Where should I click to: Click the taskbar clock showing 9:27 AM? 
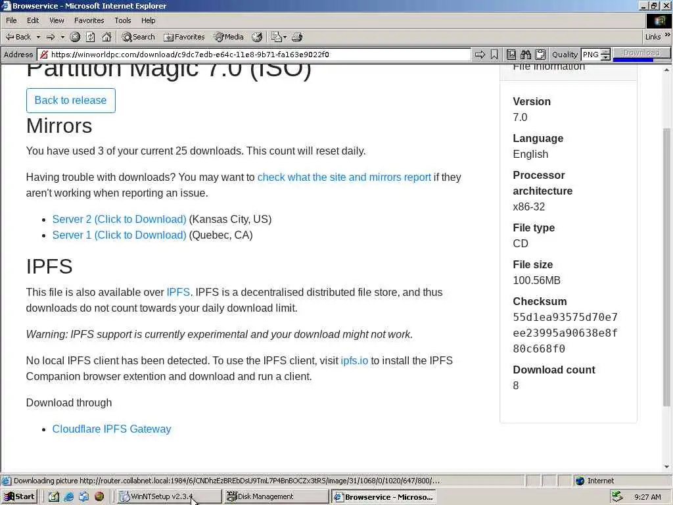[647, 497]
